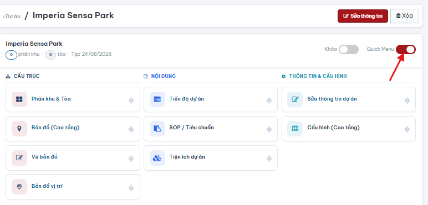Click the Vẽ bản đồ edit icon
The width and height of the screenshot is (428, 205).
click(19, 157)
